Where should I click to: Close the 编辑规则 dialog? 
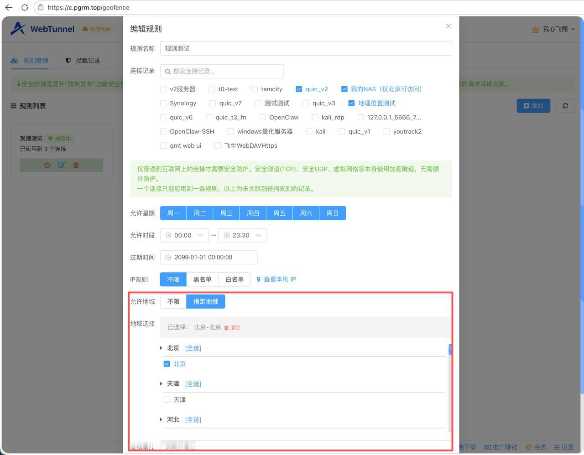click(448, 26)
